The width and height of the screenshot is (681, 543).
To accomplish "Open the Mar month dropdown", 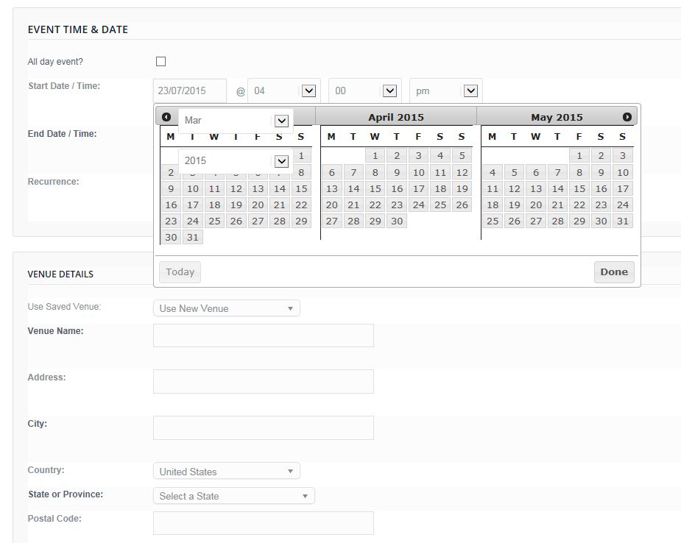I will [x=280, y=121].
